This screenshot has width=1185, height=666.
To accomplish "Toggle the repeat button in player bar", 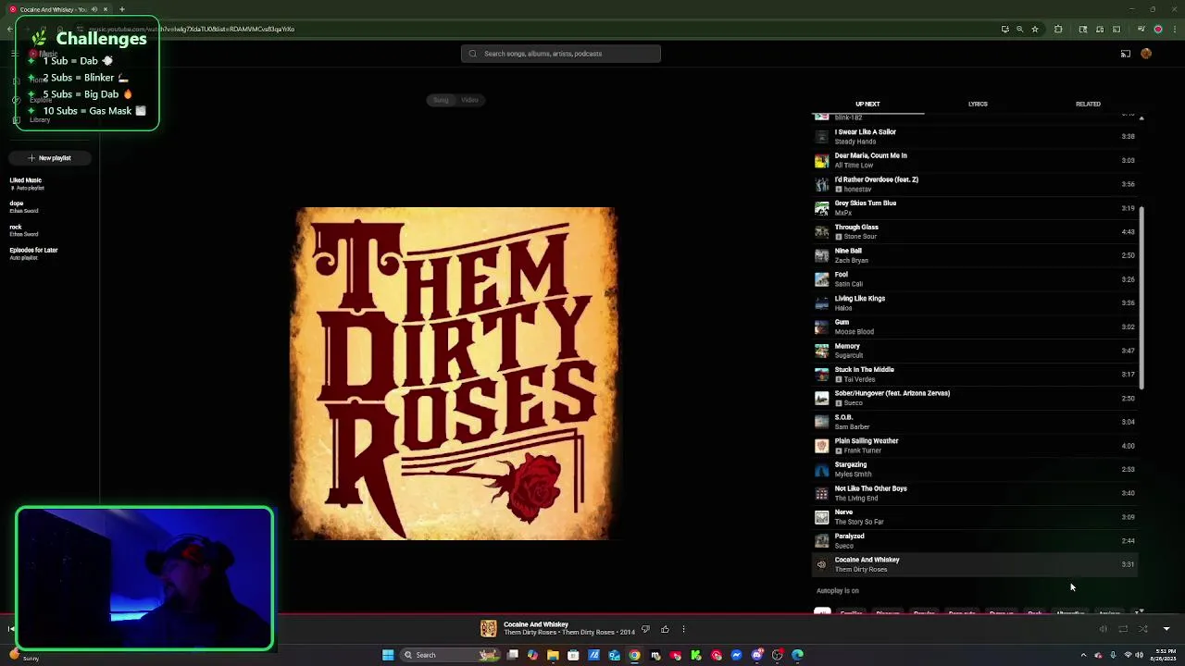I will pos(1123,629).
